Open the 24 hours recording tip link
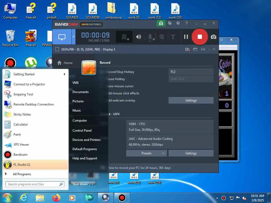Viewport: 271px width, 203px height. (x=139, y=168)
